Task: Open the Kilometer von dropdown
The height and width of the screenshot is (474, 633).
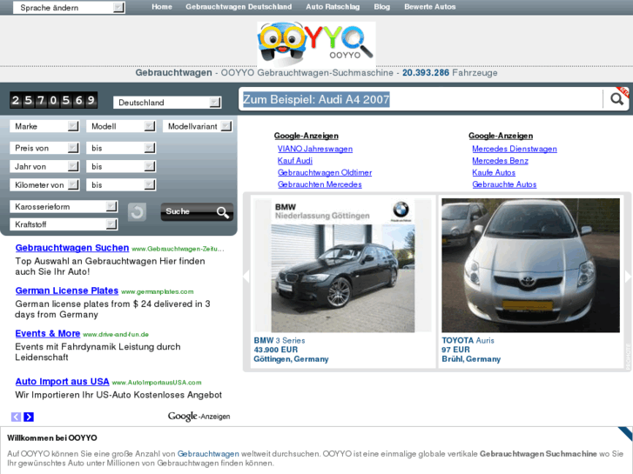Action: tap(44, 184)
